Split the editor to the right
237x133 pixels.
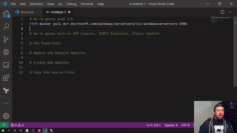point(222,12)
